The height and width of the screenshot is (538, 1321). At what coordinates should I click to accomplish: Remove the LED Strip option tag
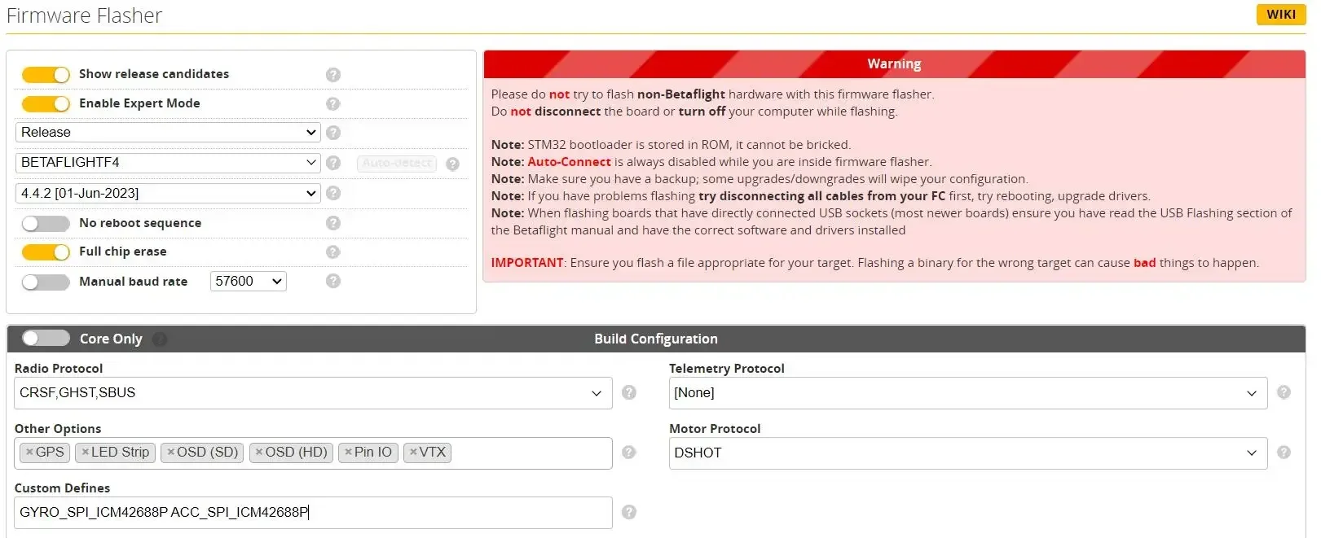pyautogui.click(x=85, y=453)
